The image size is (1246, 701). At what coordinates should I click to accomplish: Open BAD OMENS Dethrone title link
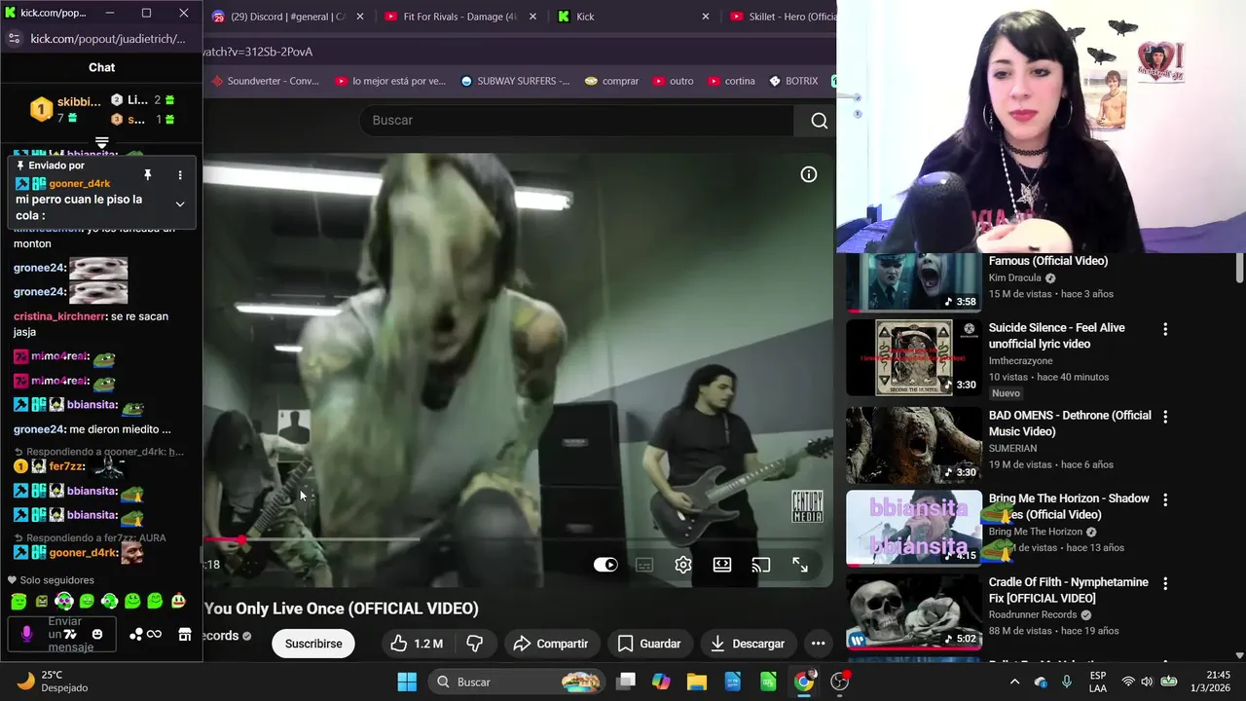tap(1070, 424)
